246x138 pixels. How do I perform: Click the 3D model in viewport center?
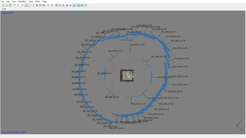127,76
